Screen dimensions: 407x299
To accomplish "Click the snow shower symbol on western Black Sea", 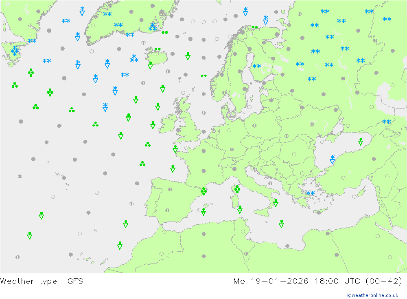I will pyautogui.click(x=332, y=159).
